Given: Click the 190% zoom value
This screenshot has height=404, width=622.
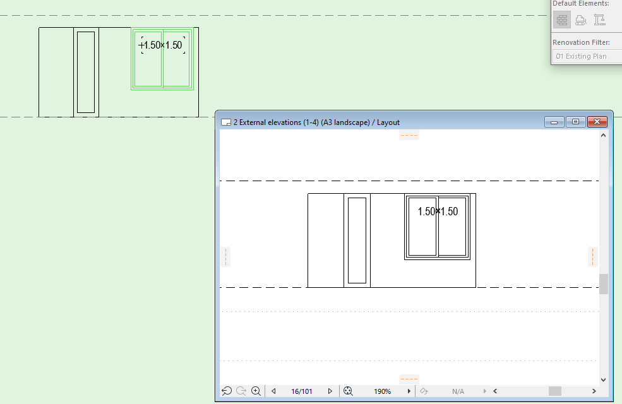Looking at the screenshot, I should 382,391.
